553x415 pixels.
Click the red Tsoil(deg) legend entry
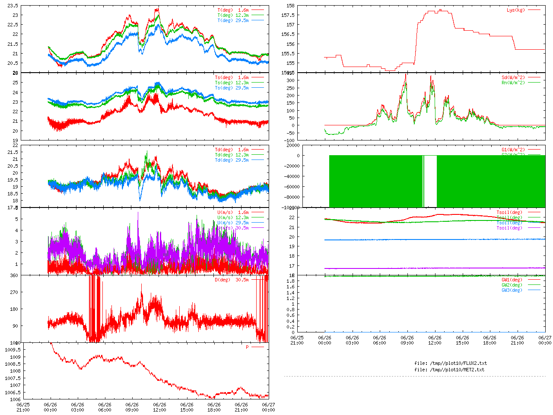(509, 212)
